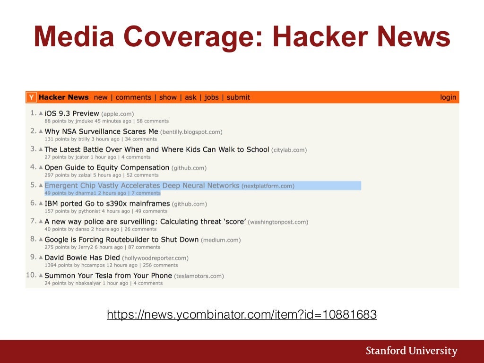Viewport: 484px width, 363px height.
Task: Click the hollywoodreporter.com domain link
Action: [155, 258]
